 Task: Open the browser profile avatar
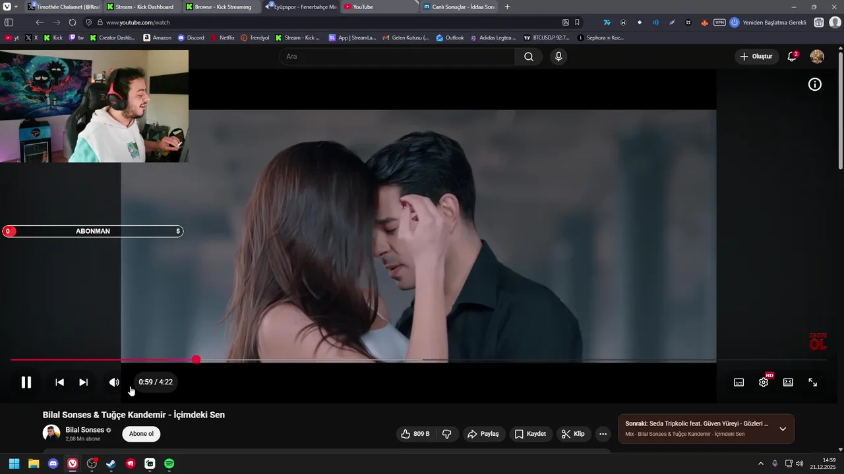[x=835, y=22]
